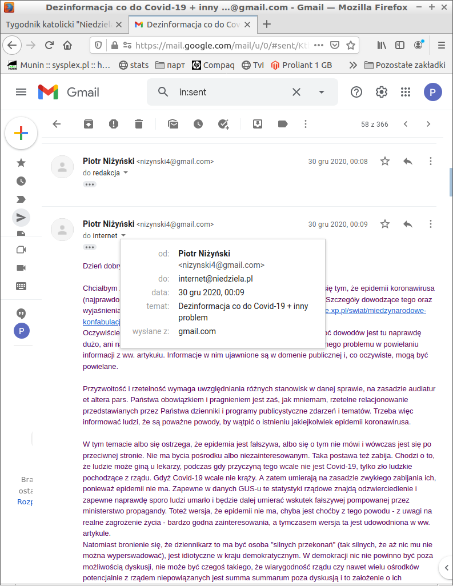The image size is (453, 586).
Task: Open page actions three-dot menu in address bar
Action: click(319, 45)
